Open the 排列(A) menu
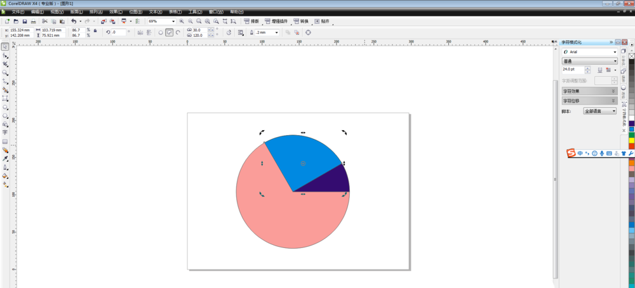 click(96, 11)
